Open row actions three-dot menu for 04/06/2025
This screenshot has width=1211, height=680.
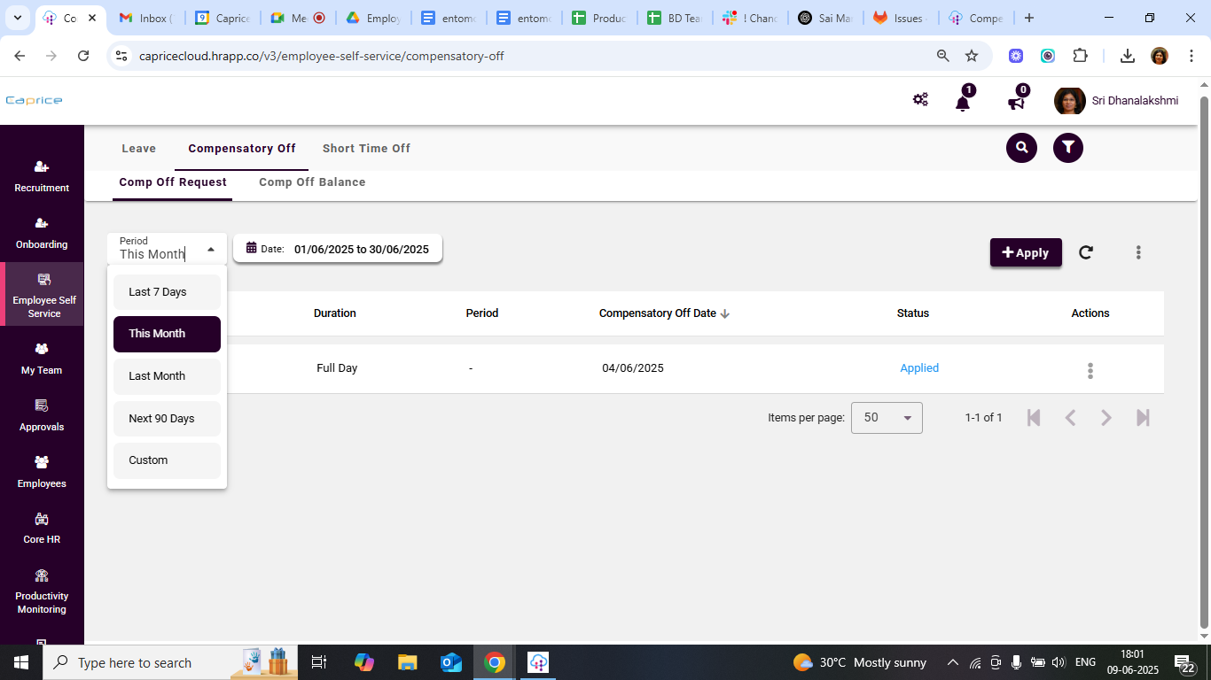click(x=1090, y=371)
